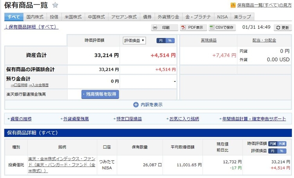Open the →入出金履歴 link

39,85
